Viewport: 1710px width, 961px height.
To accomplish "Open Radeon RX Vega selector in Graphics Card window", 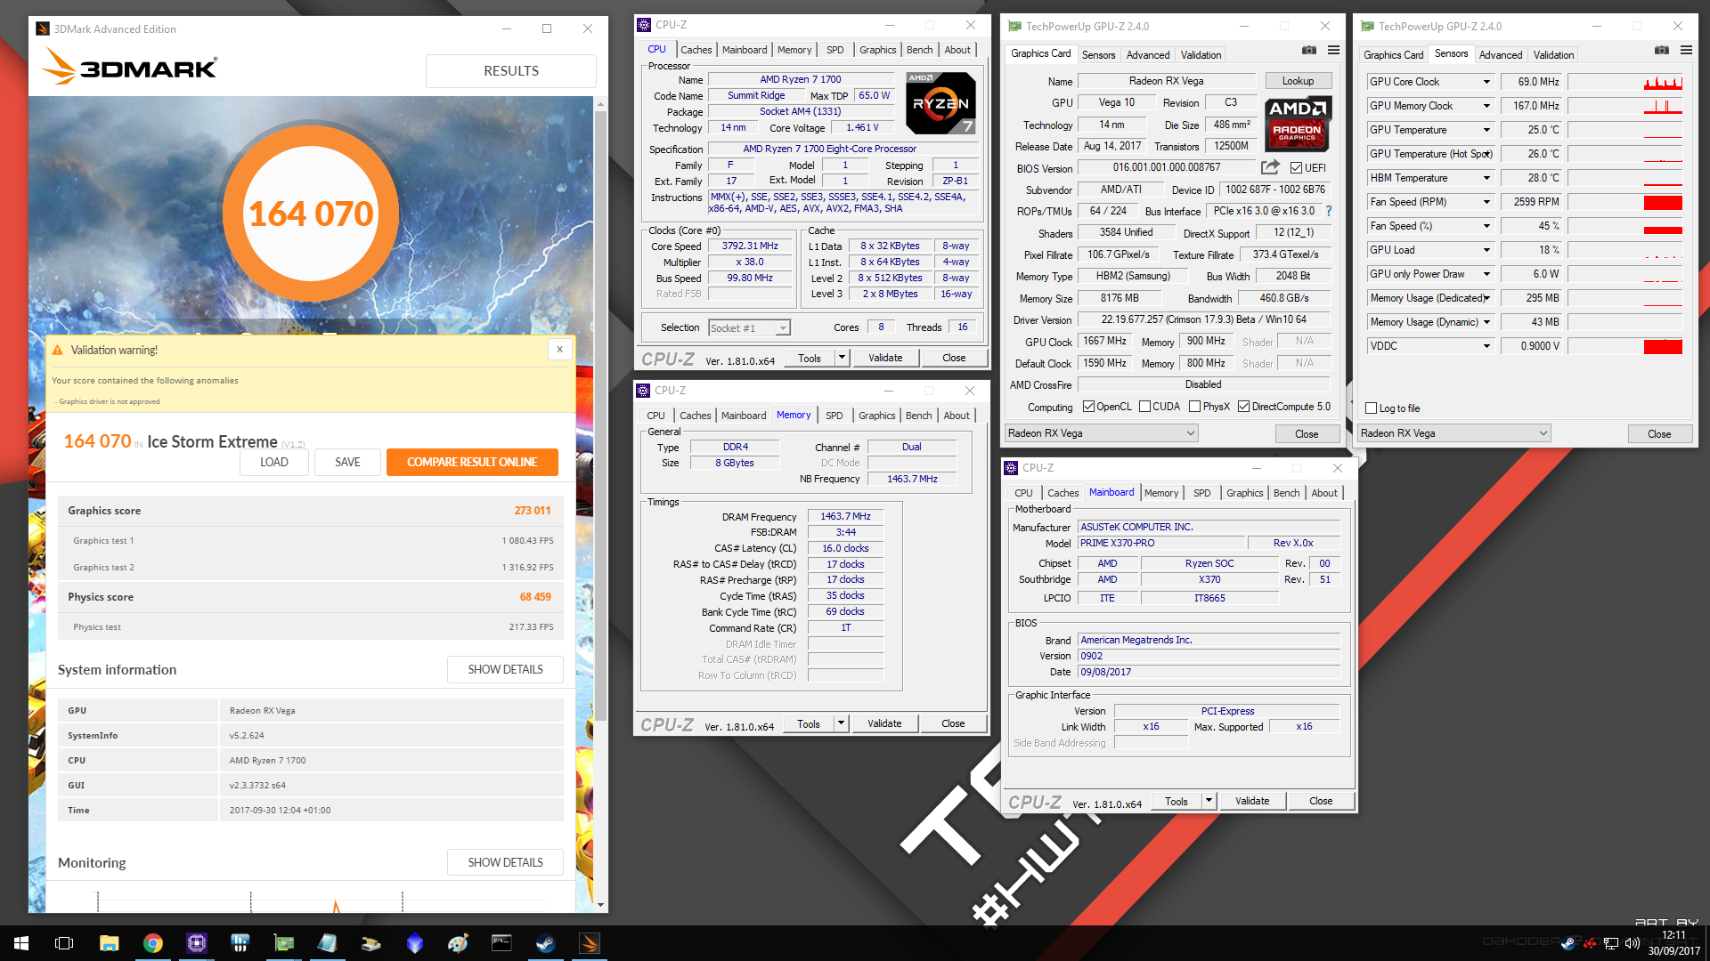I will (x=1101, y=433).
